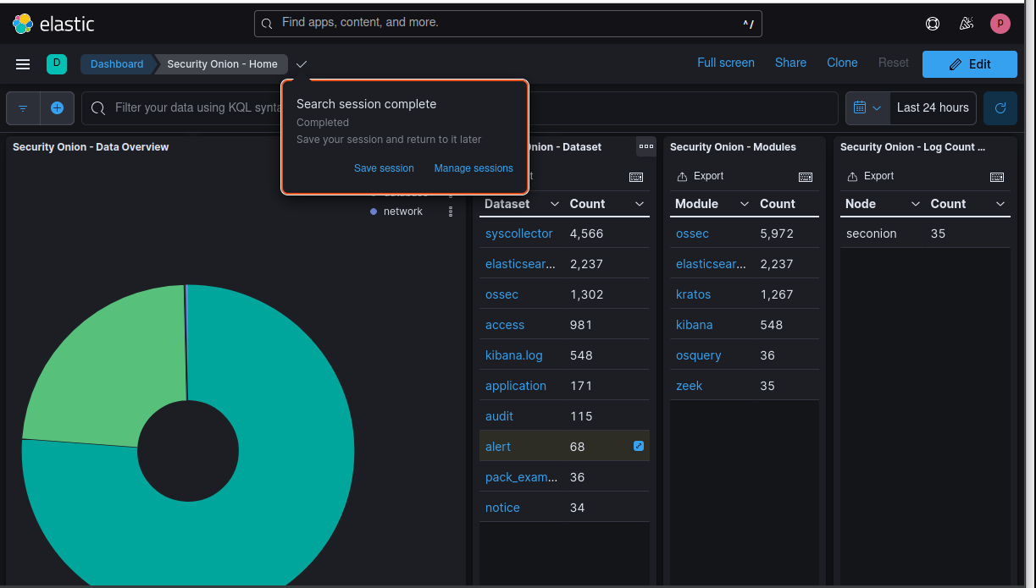Open the main navigation hamburger menu
The width and height of the screenshot is (1036, 588).
point(23,64)
